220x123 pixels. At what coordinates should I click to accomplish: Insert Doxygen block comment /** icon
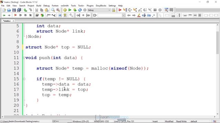[48, 15]
